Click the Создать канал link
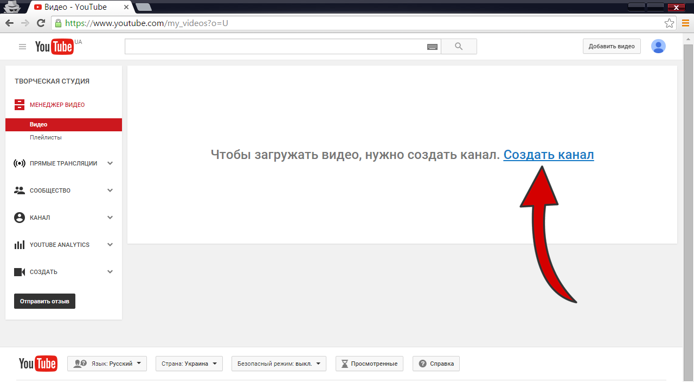The image size is (694, 382). (549, 155)
